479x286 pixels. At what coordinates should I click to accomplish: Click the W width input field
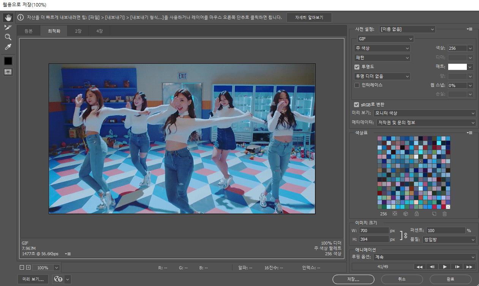pos(374,231)
